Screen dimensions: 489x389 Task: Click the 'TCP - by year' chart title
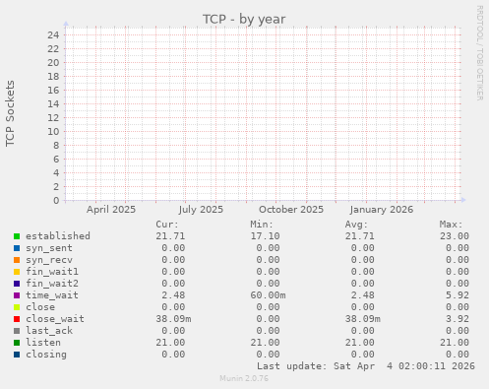(x=244, y=19)
